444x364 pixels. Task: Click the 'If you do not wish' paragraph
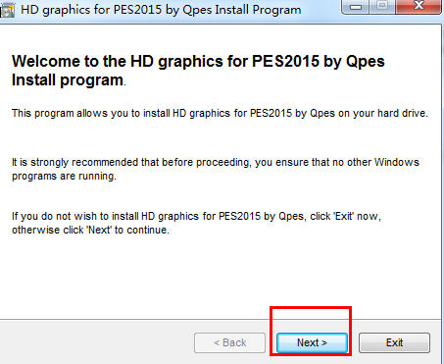196,223
